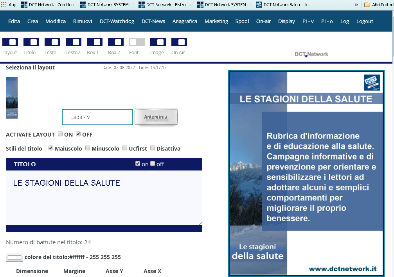The image size is (394, 277).
Task: Open the App bookmarks grid icon
Action: click(x=4, y=5)
